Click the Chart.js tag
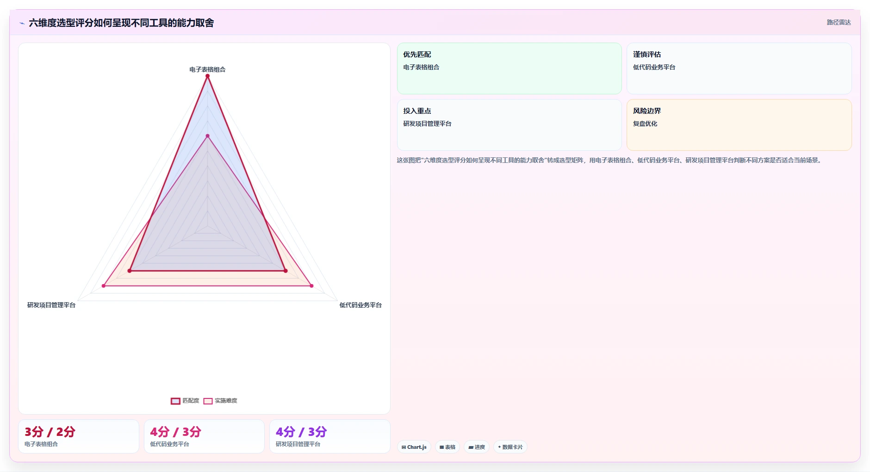Screen dimensions: 870x472 tap(414, 447)
